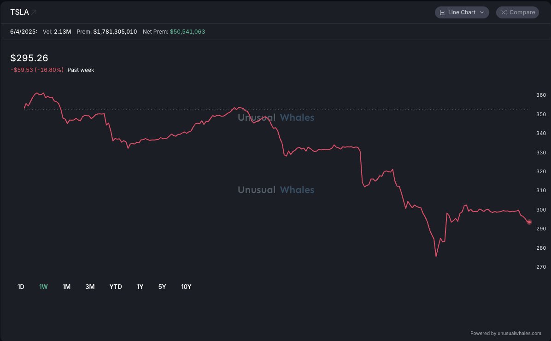The height and width of the screenshot is (341, 551).
Task: Click the 330 price axis label
Action: (x=541, y=153)
